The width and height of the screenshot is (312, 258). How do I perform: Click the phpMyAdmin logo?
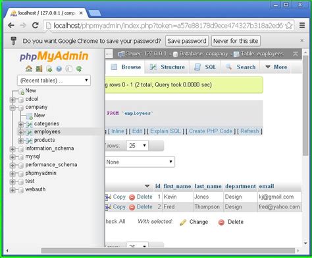tap(54, 56)
